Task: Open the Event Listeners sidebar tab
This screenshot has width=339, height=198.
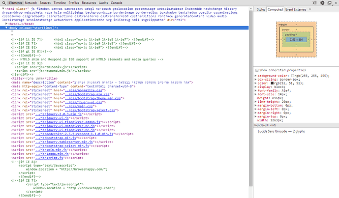Action: 296,9
